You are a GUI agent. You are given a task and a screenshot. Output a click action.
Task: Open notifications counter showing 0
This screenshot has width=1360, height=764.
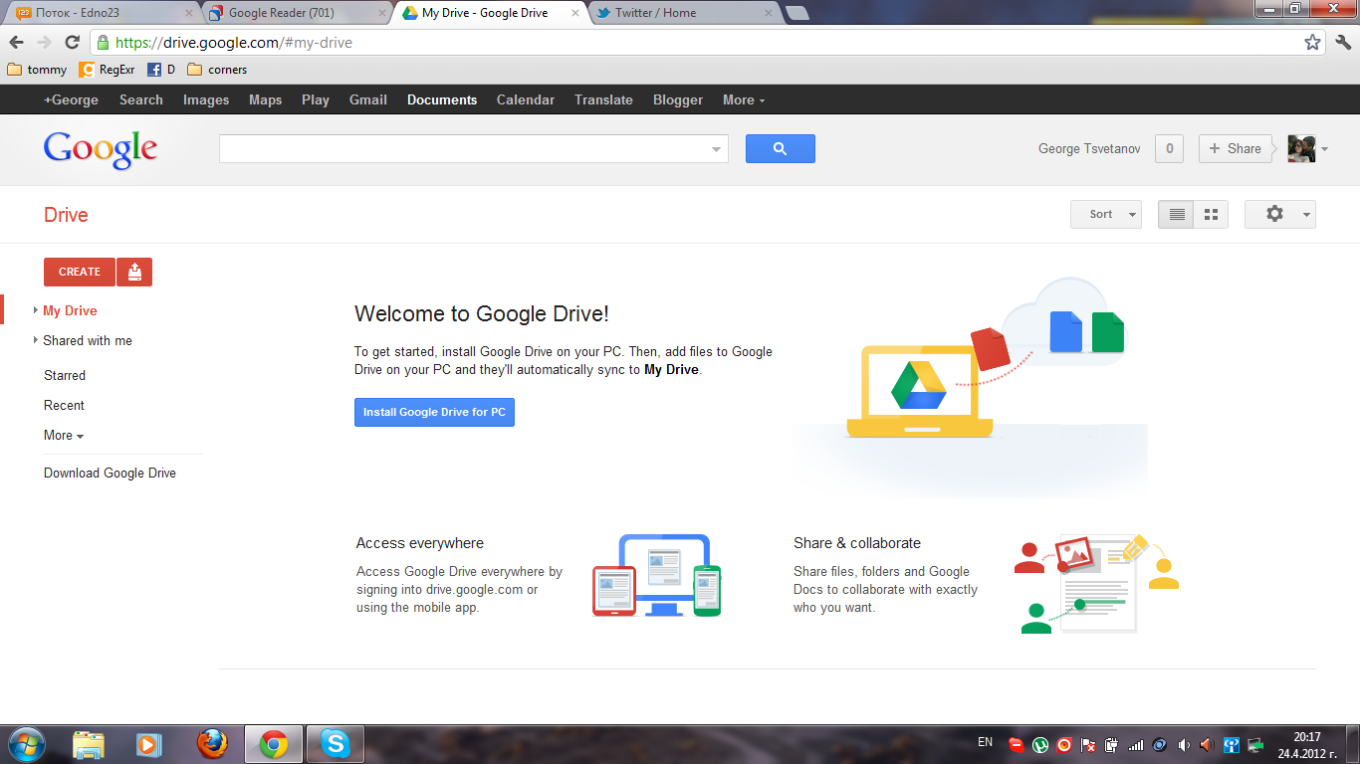[x=1169, y=148]
